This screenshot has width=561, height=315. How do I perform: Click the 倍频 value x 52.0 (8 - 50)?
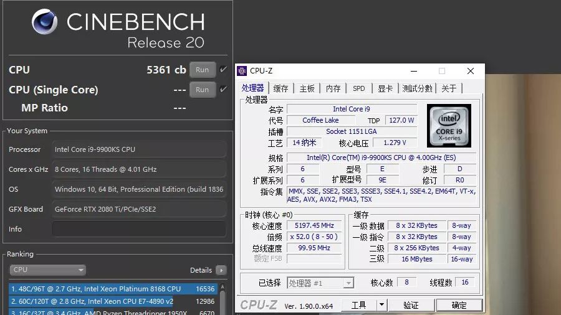tap(314, 237)
